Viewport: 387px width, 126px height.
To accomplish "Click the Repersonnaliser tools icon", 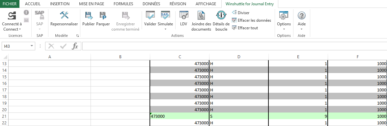I will coord(64,15).
